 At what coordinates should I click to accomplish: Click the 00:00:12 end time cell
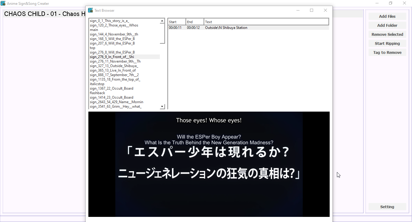pyautogui.click(x=193, y=28)
